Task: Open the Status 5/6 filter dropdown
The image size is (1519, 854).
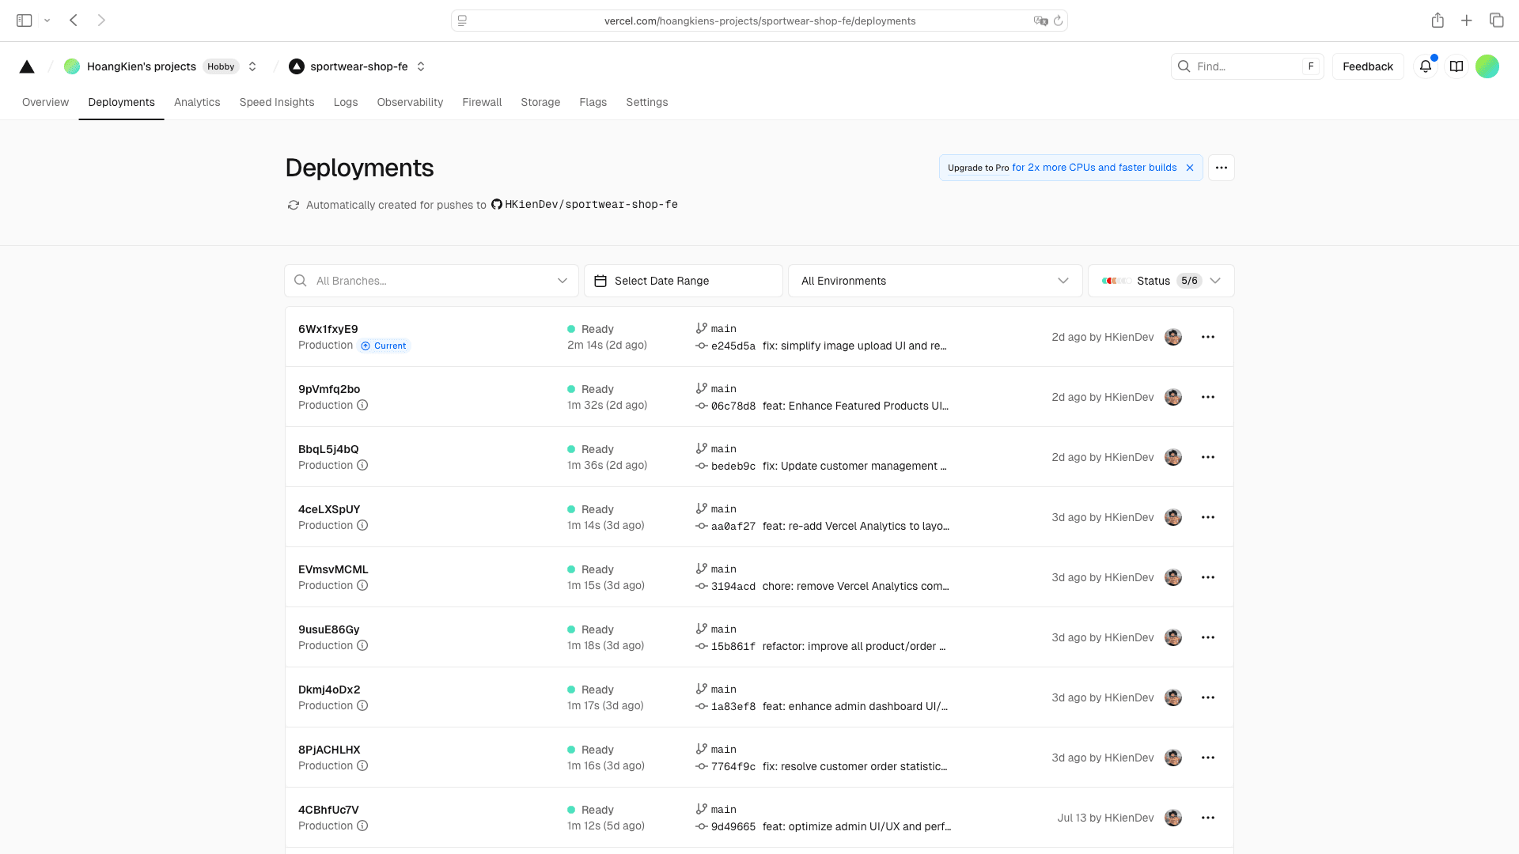Action: [x=1161, y=281]
